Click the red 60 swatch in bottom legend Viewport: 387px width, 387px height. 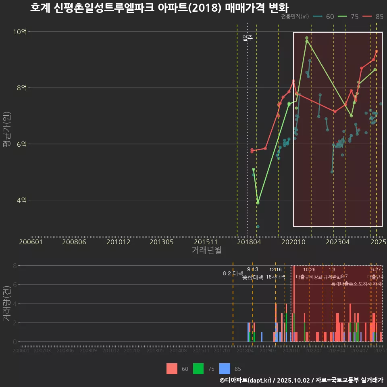172,368
